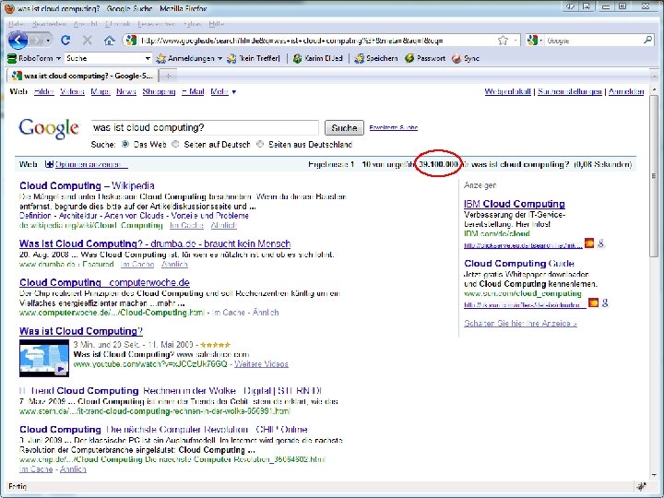Open a new tab with the plus
Viewport: 664px width, 498px height.
tap(168, 76)
